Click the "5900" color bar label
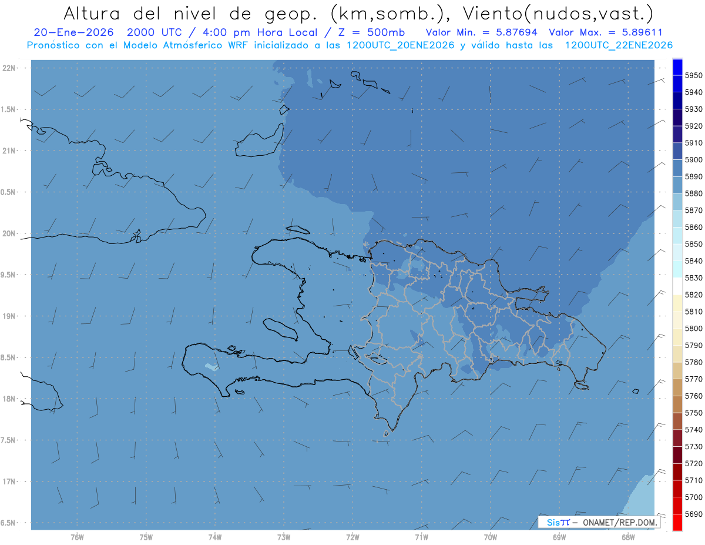 pos(693,159)
